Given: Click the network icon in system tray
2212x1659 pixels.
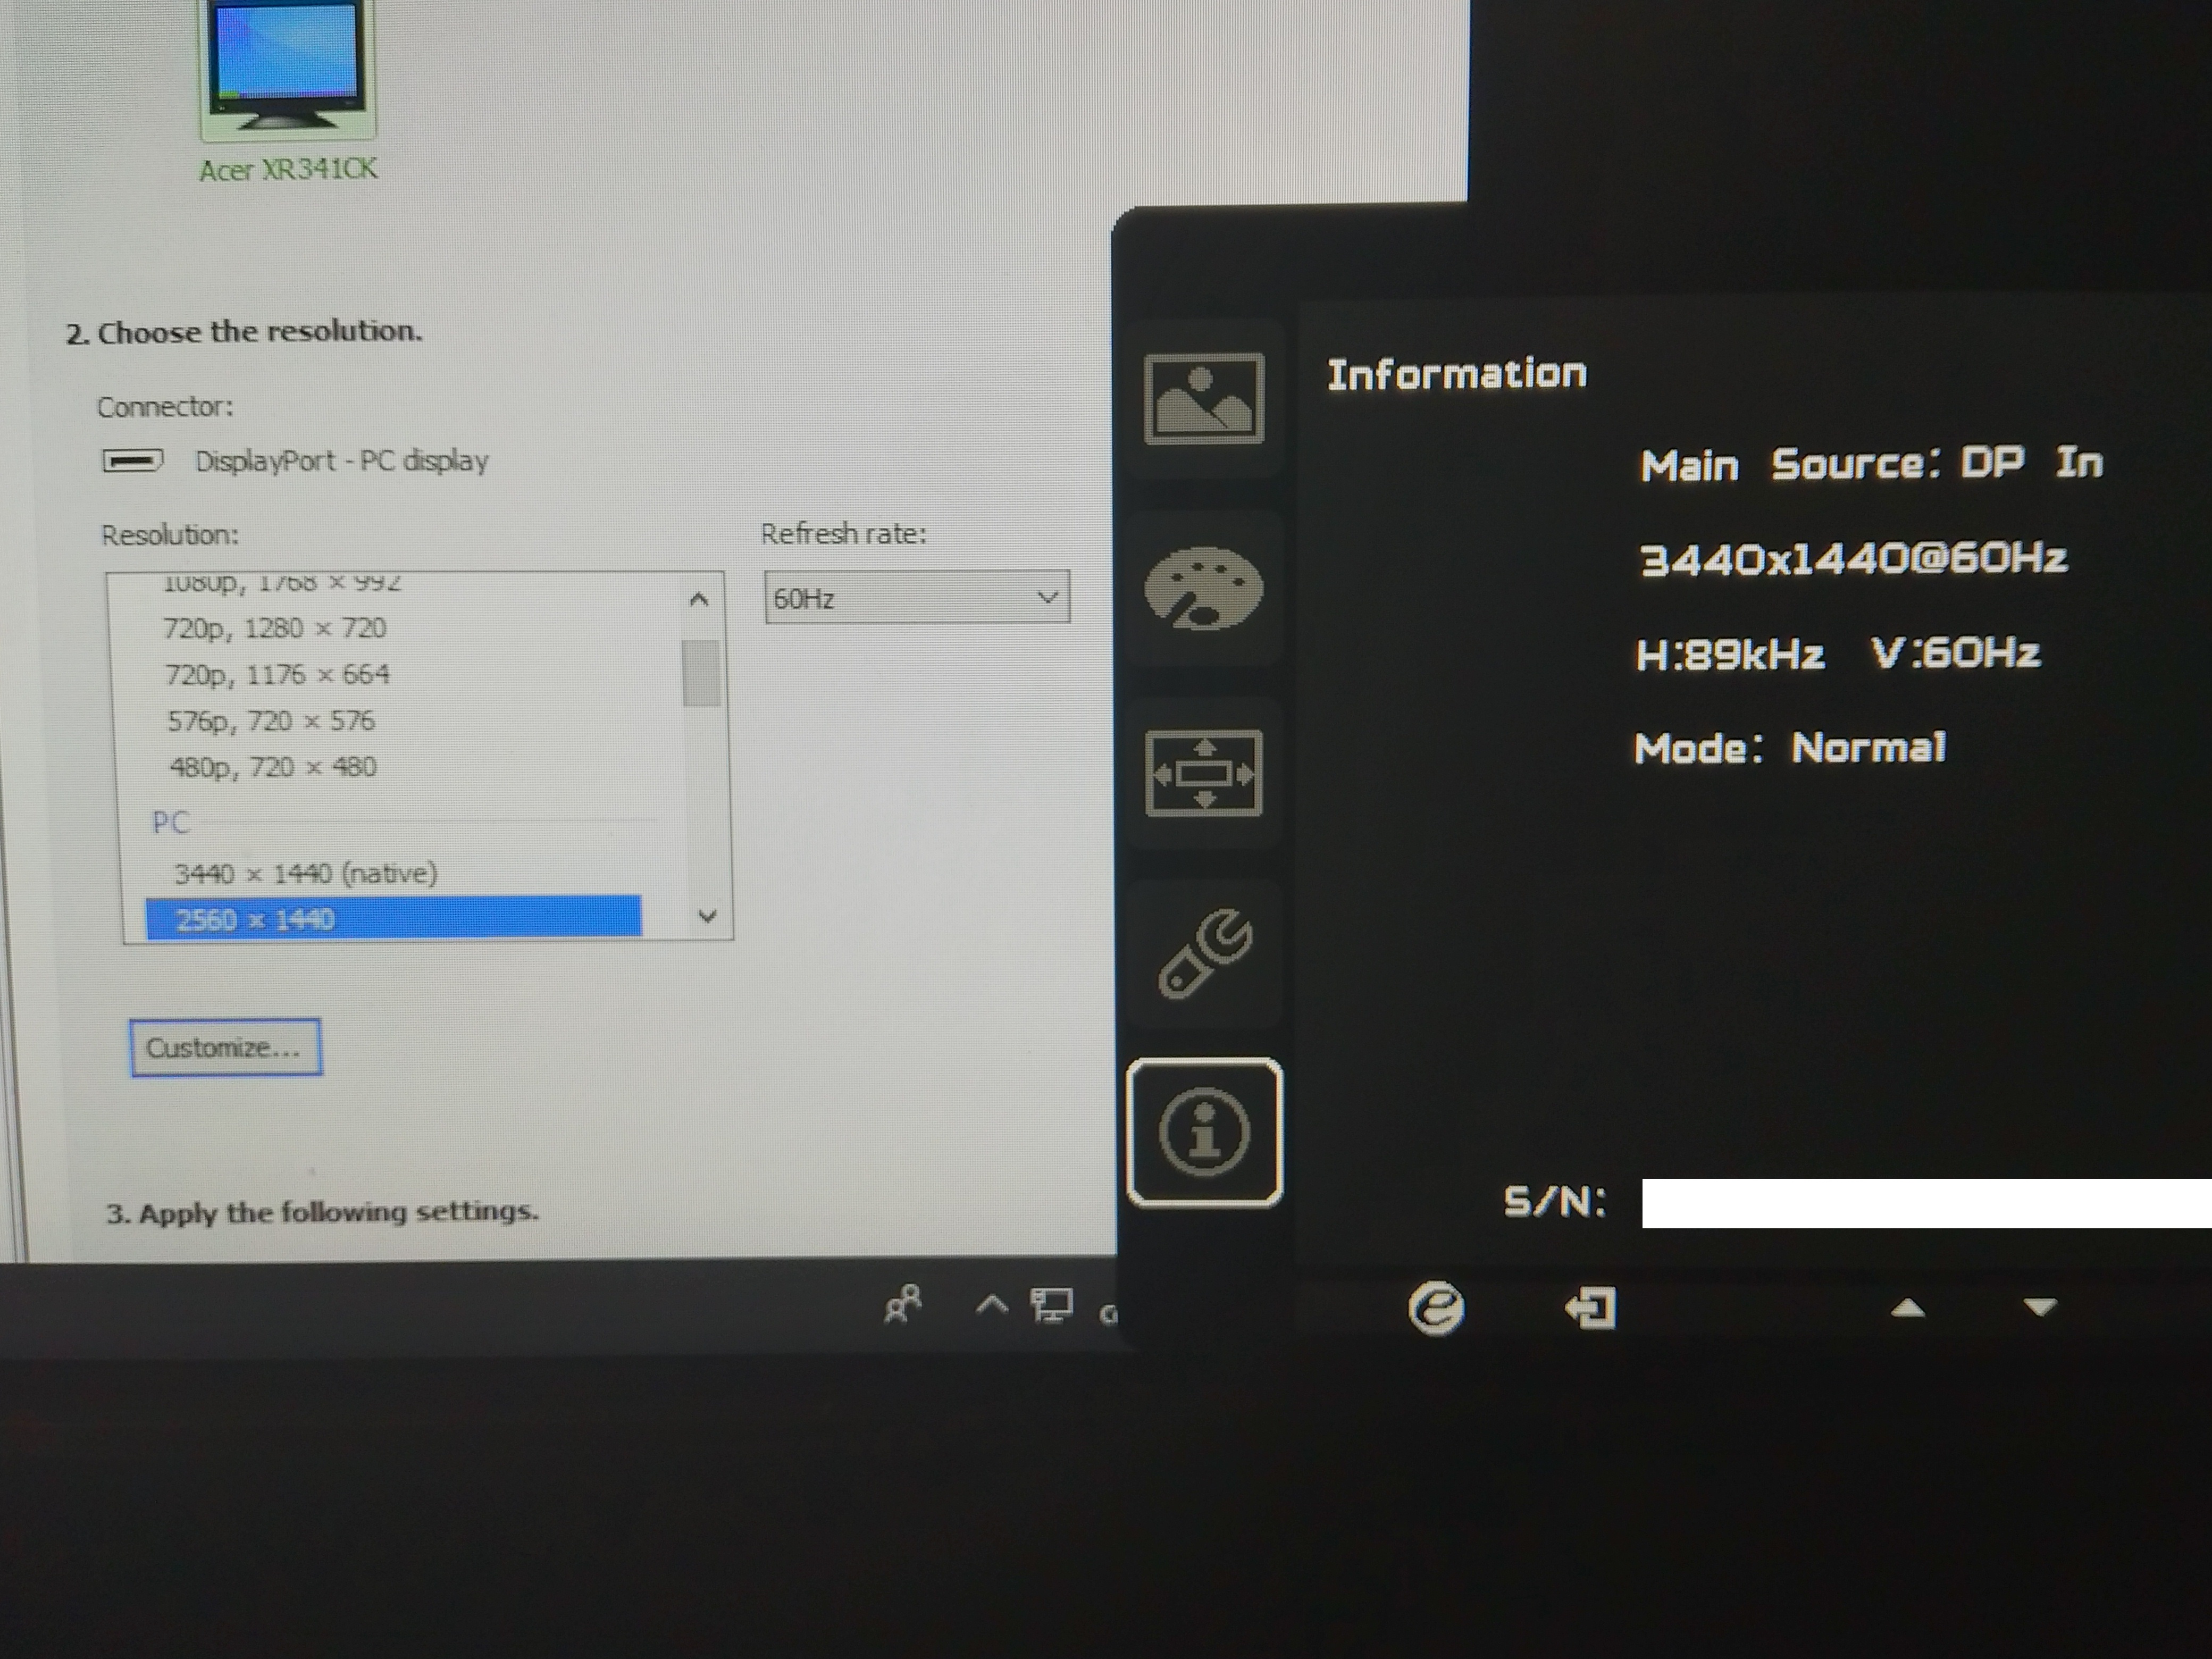Looking at the screenshot, I should tap(1051, 1305).
